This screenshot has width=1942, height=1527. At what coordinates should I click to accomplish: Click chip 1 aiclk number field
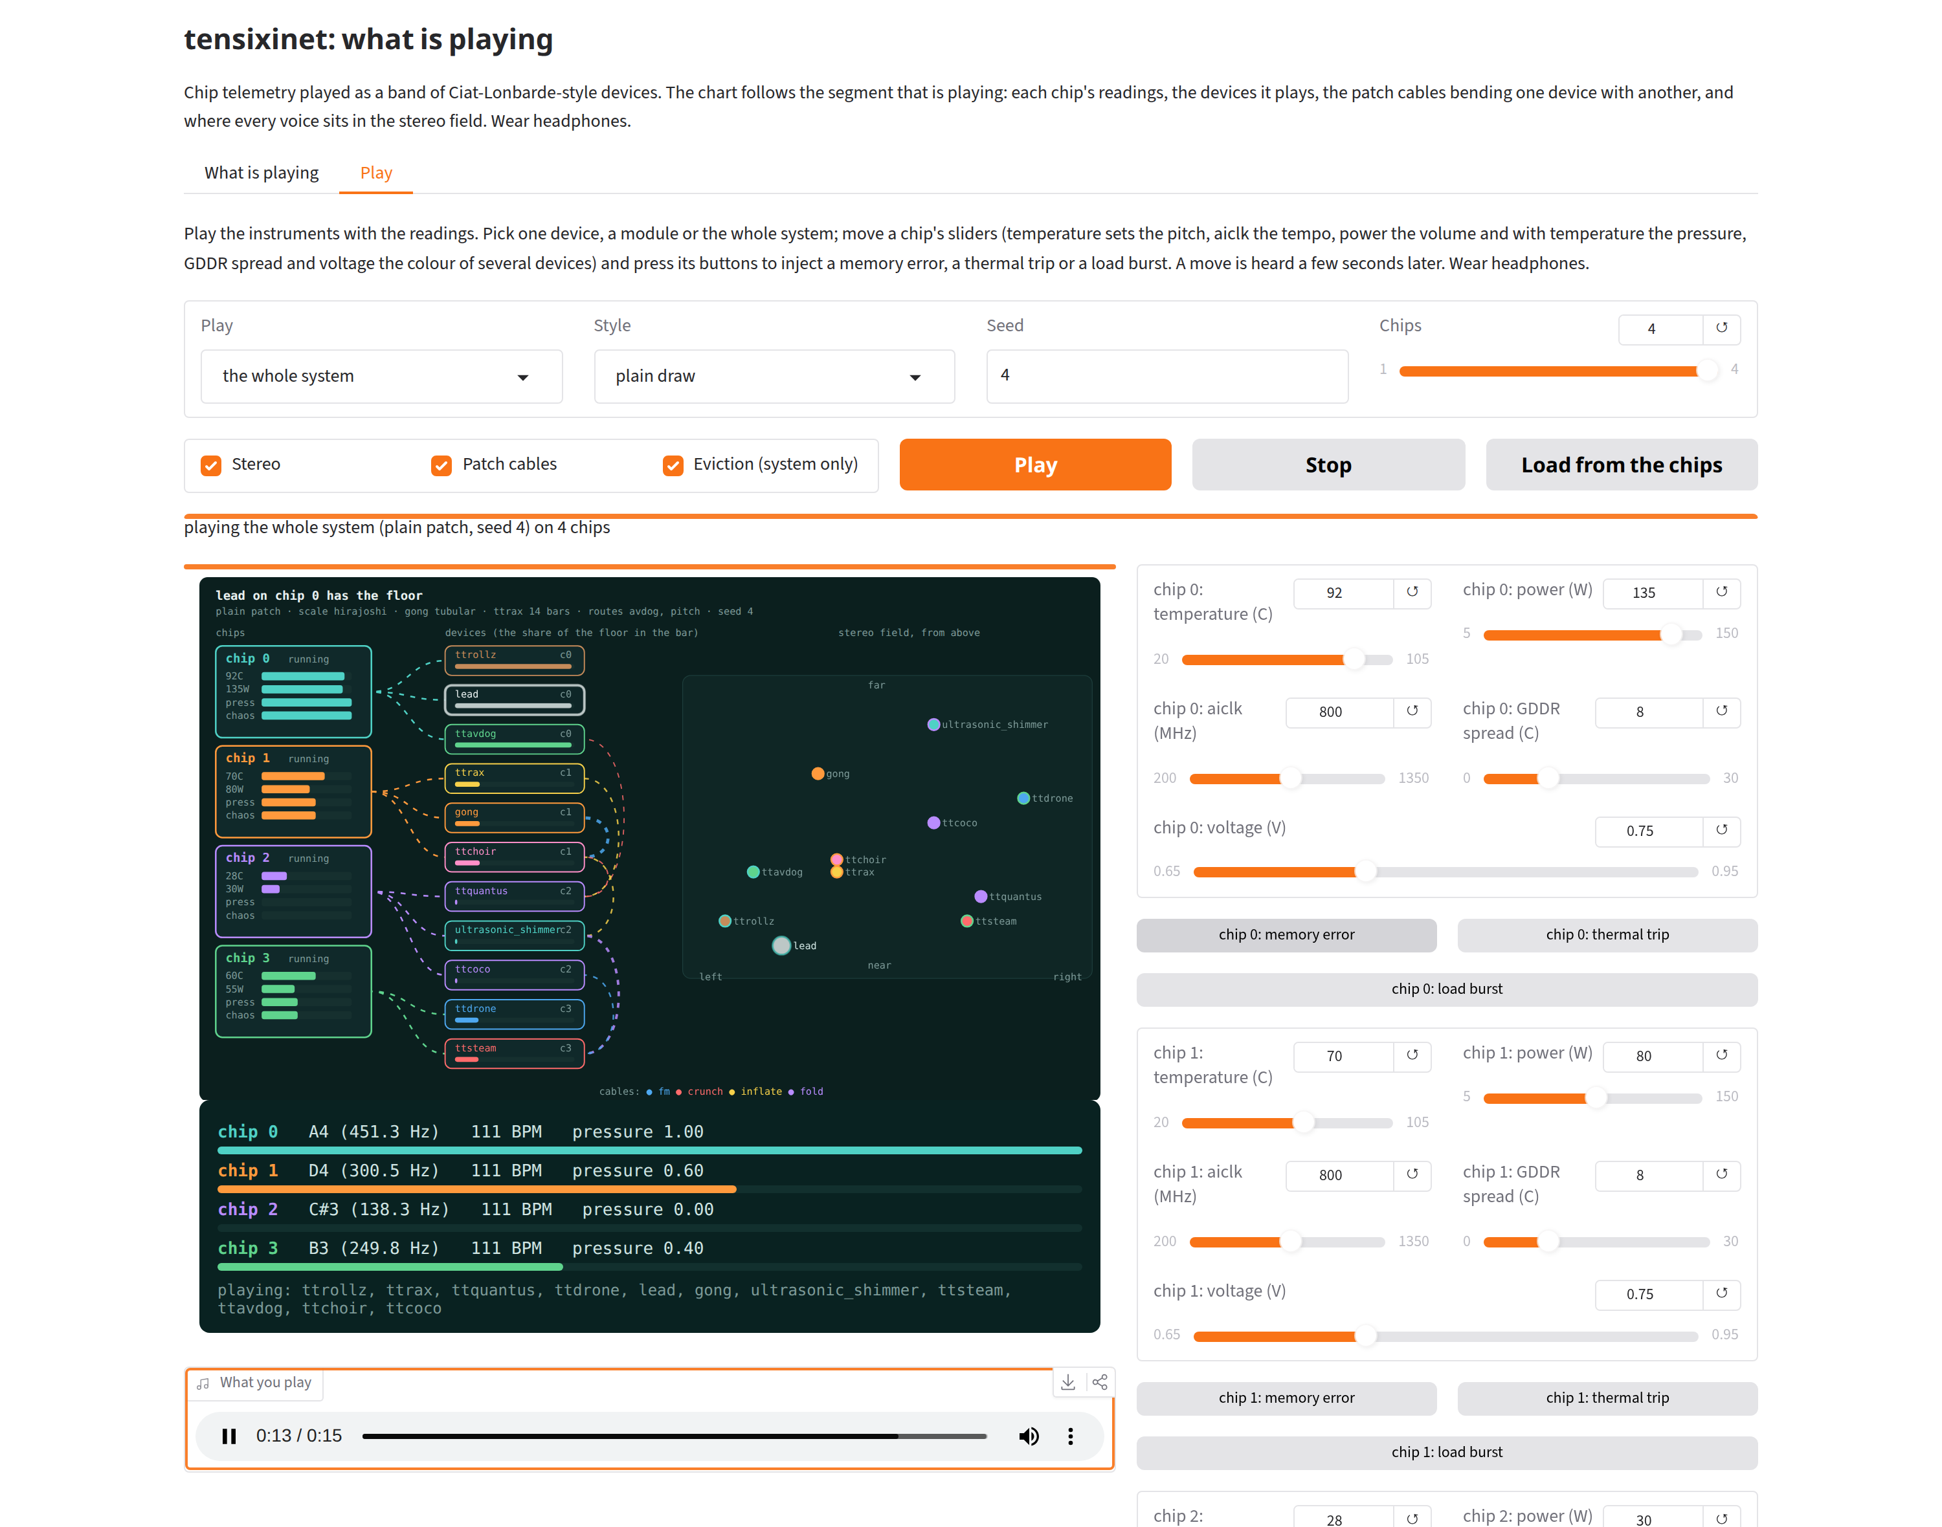(x=1338, y=1175)
